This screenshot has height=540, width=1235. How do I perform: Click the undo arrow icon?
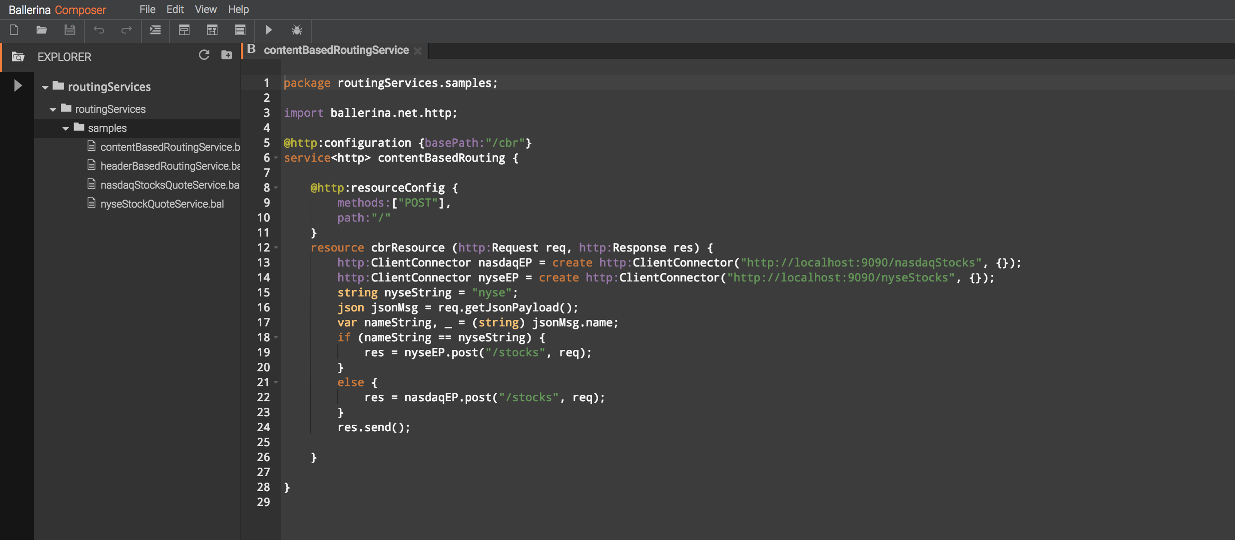(x=99, y=30)
